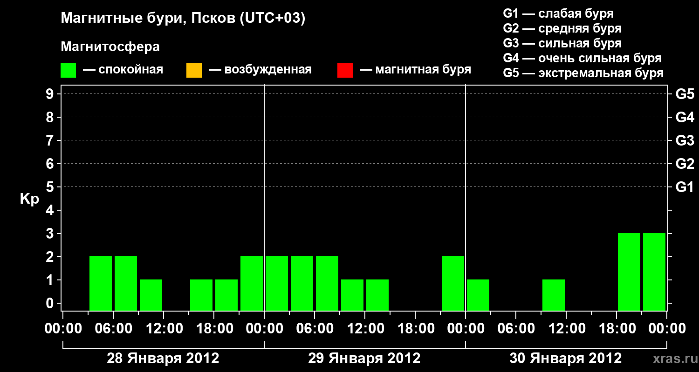699x372 pixels.
Task: Click 'G5 — экстремальная буря' legend line
Action: pos(583,73)
